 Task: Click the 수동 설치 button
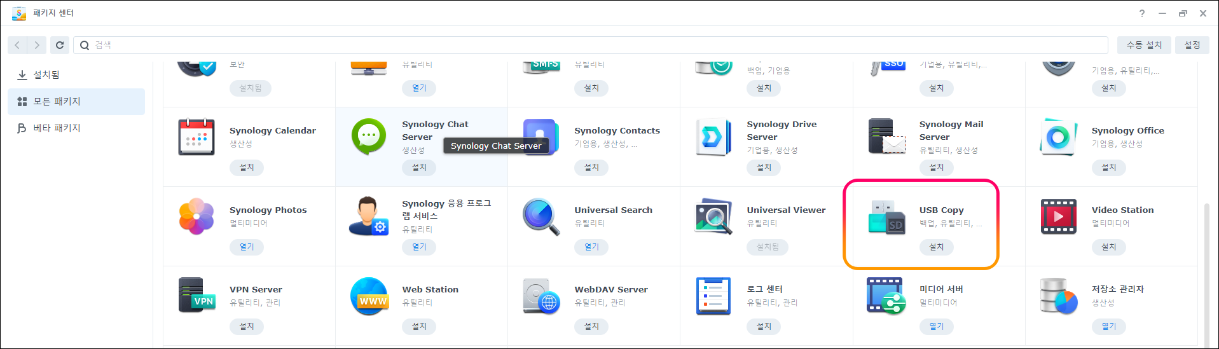coord(1144,45)
